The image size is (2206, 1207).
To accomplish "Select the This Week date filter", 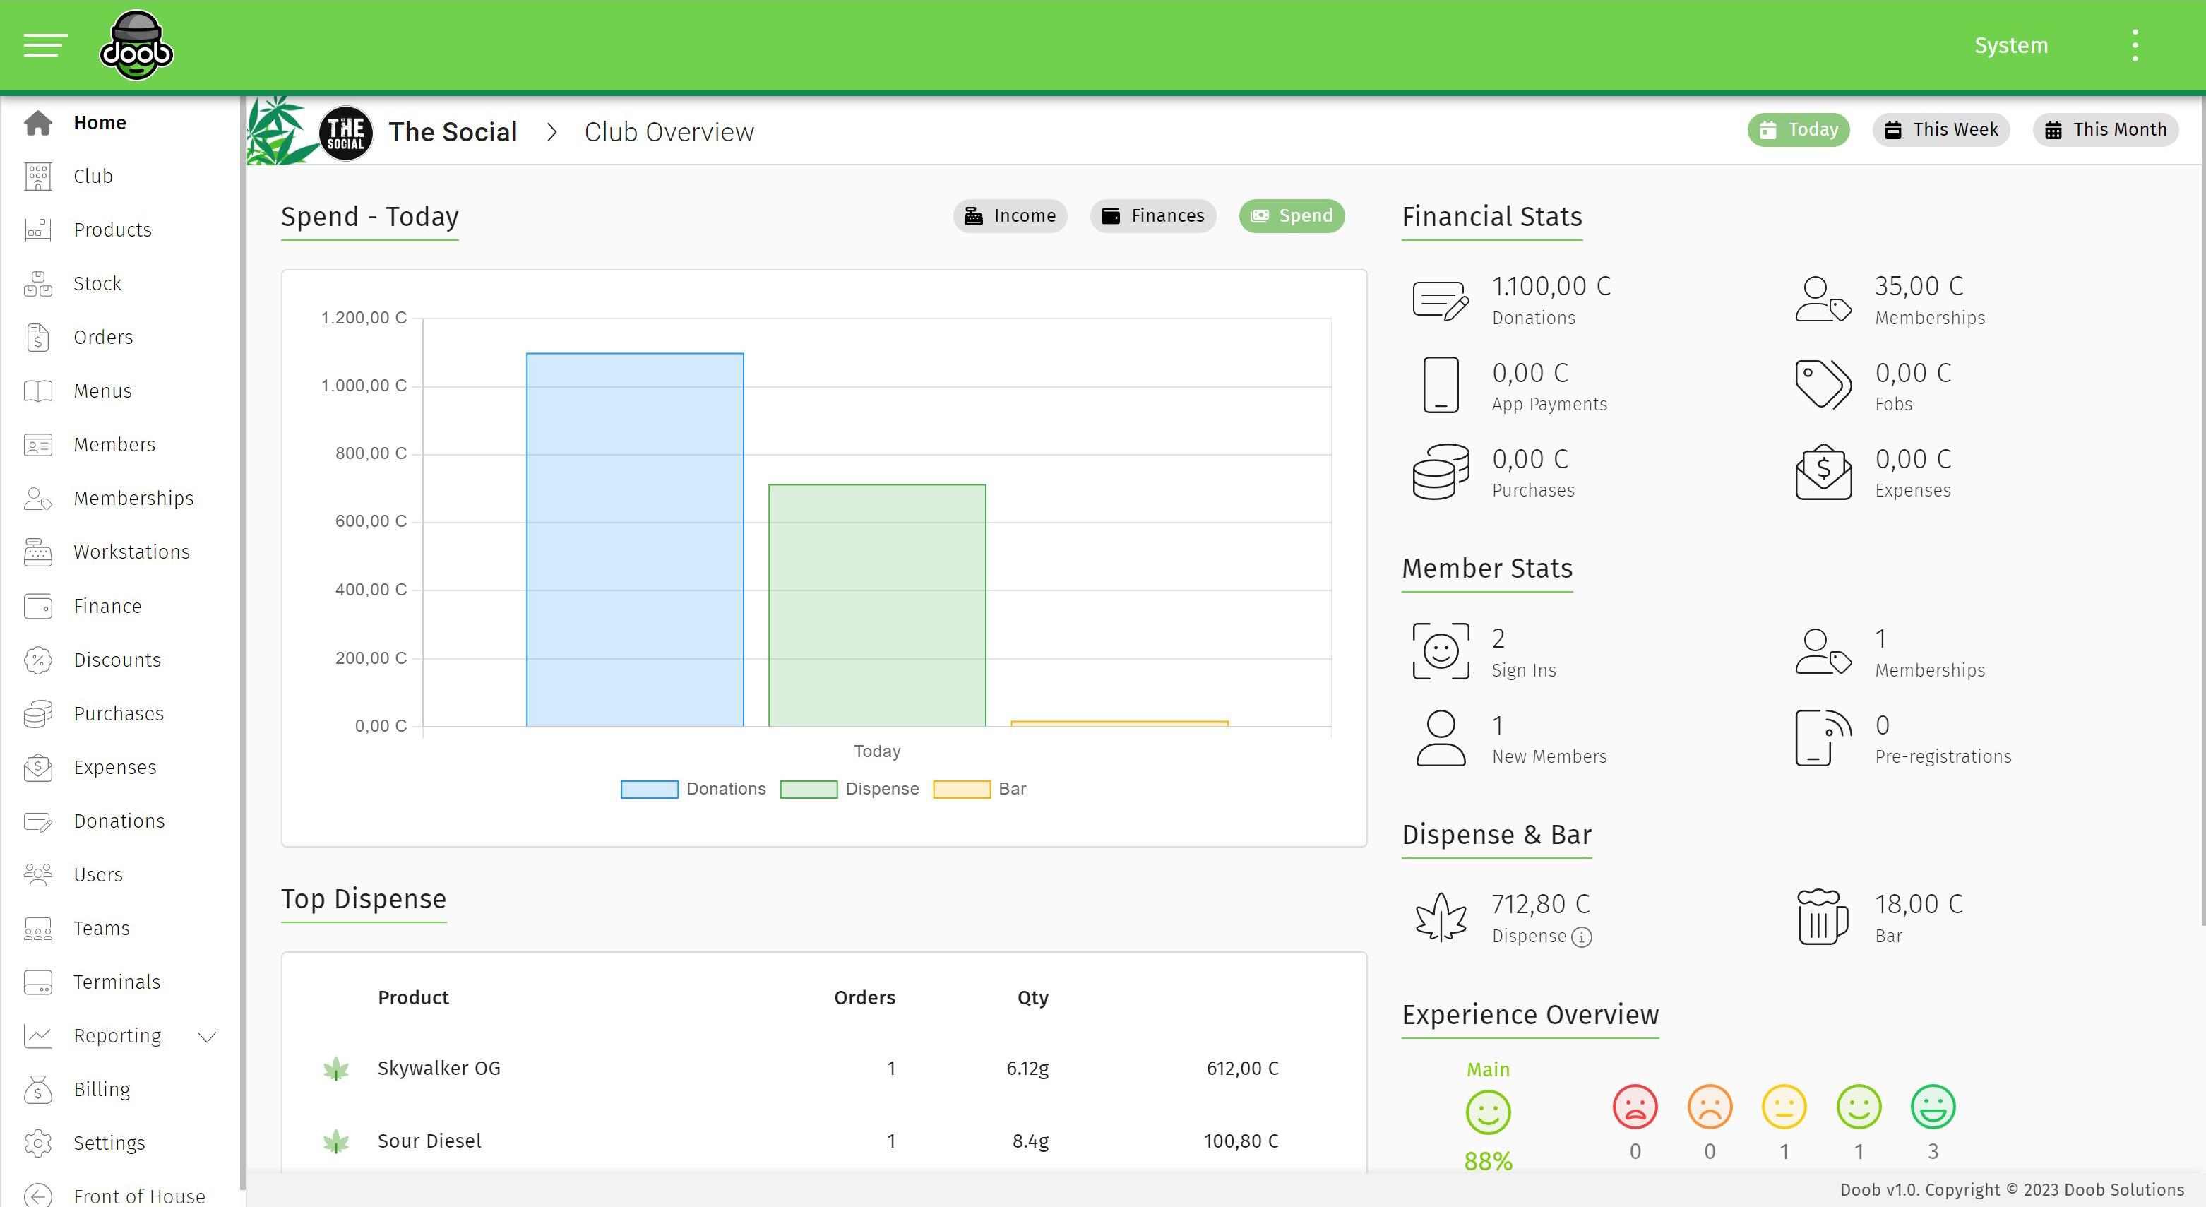I will (x=1940, y=130).
